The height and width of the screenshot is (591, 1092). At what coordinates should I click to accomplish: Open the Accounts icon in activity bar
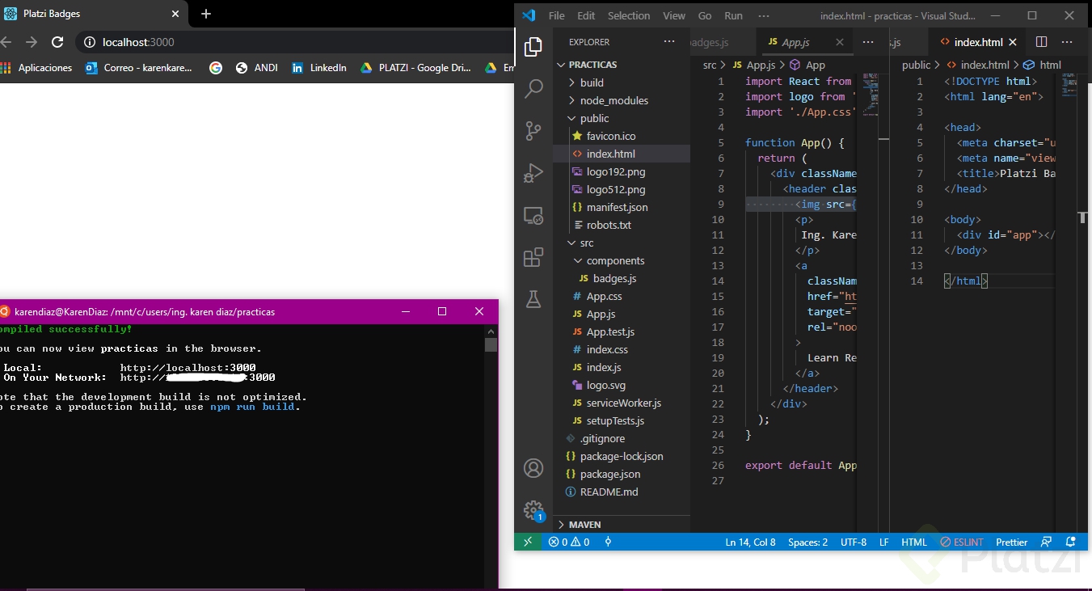pos(533,468)
